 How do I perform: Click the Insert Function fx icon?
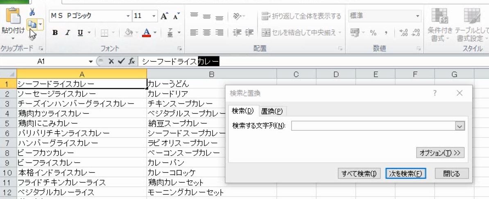point(131,62)
